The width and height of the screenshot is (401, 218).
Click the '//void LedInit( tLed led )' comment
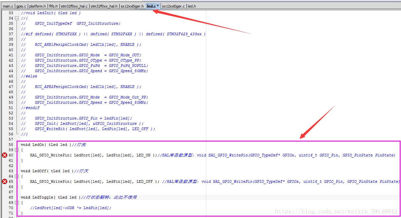pos(51,13)
